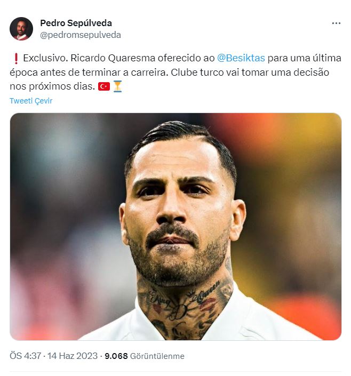The height and width of the screenshot is (376, 351).
Task: Click the words 'nos próximos dias'
Action: click(x=52, y=86)
